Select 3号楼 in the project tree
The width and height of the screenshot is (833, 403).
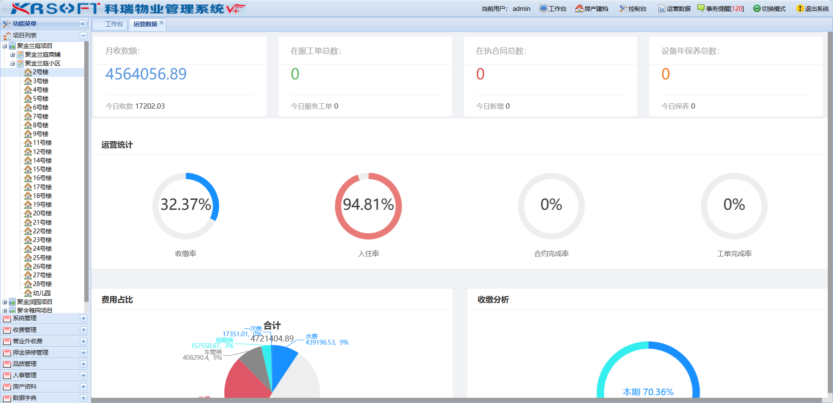click(41, 81)
